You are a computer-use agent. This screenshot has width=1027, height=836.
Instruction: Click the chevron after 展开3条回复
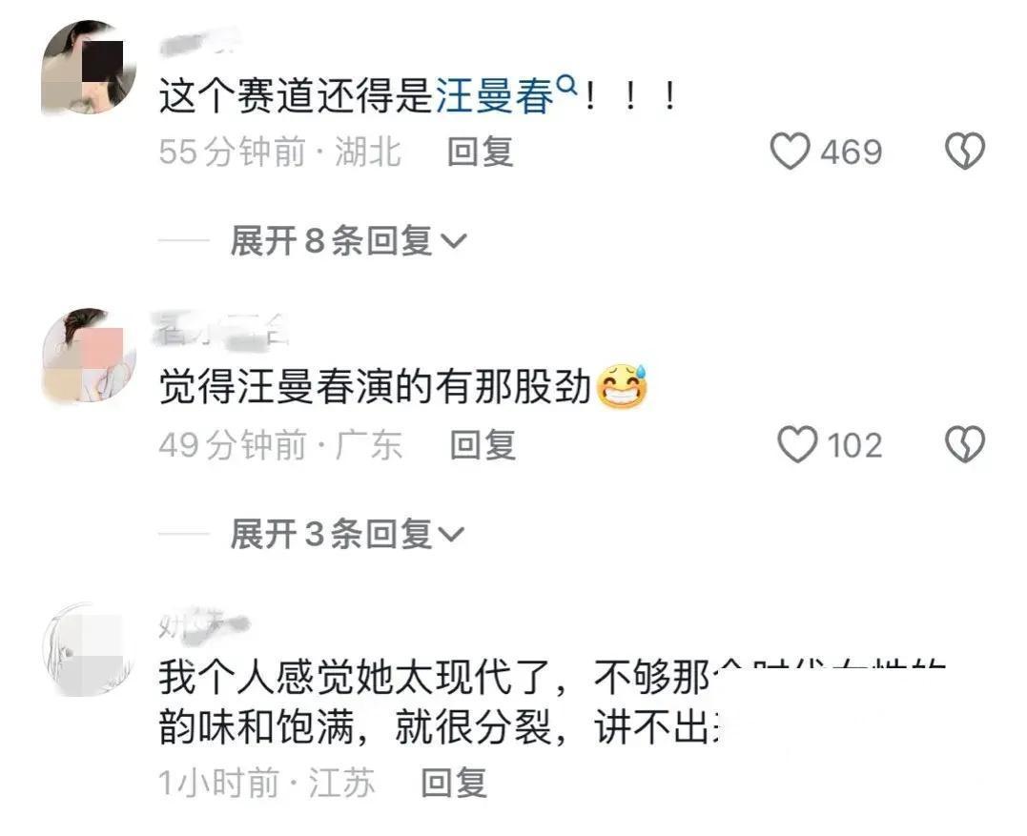click(x=451, y=535)
